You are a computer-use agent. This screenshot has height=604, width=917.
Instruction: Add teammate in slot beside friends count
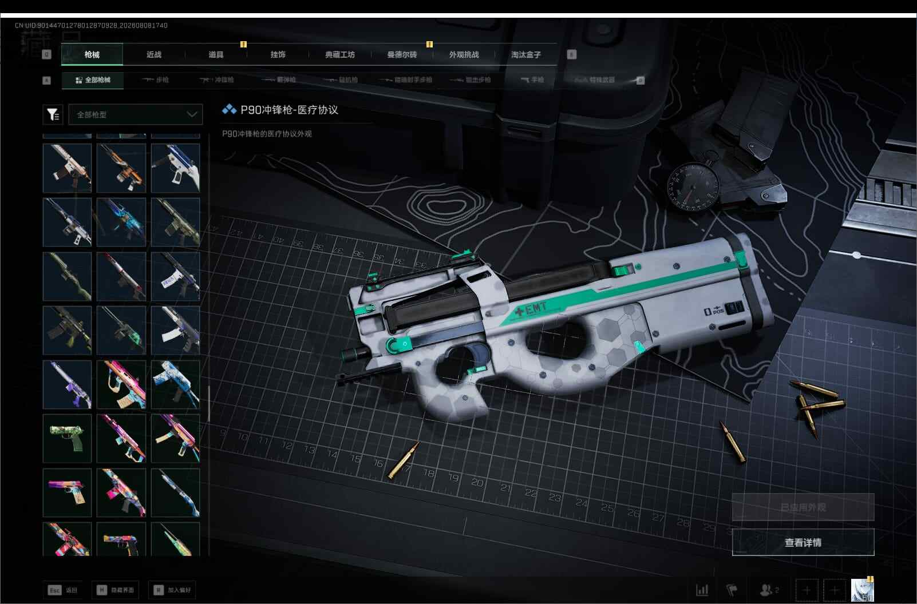pyautogui.click(x=807, y=590)
